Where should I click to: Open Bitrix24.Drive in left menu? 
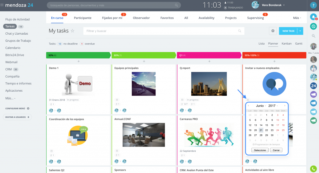[x=15, y=55]
